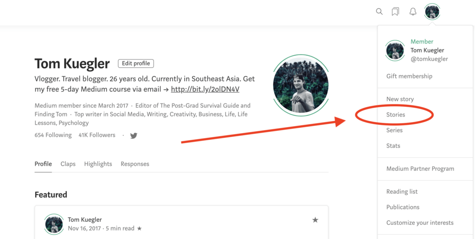This screenshot has width=475, height=239.
Task: Click the featured card author avatar
Action: click(x=54, y=225)
